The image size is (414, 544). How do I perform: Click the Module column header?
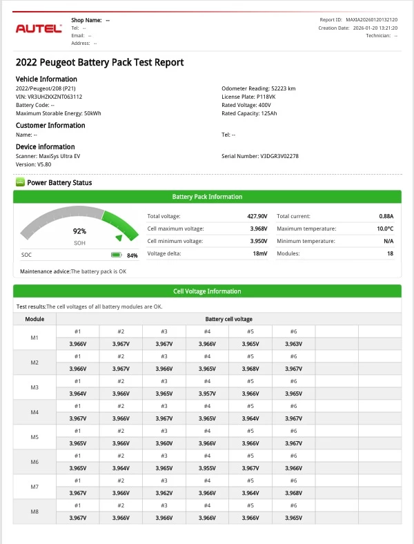[x=34, y=319]
